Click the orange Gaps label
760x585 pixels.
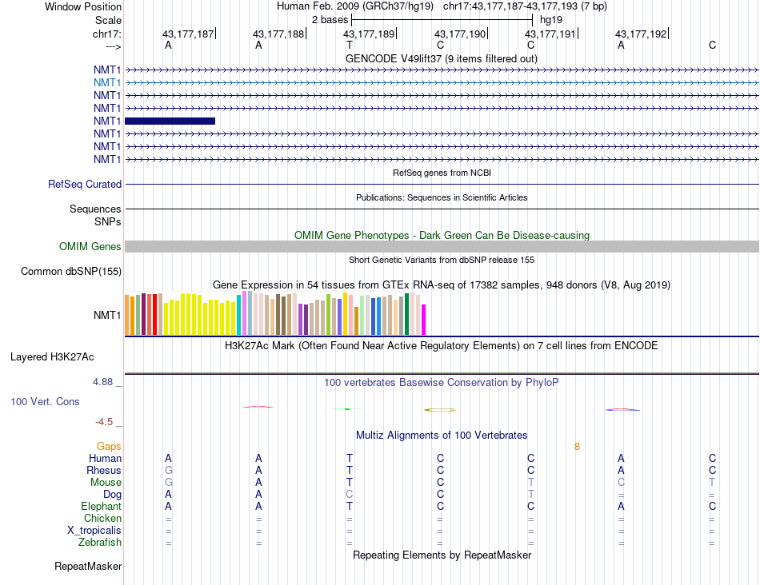109,447
